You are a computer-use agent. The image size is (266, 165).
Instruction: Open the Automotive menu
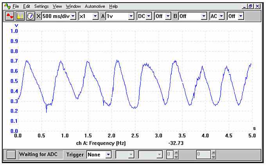pyautogui.click(x=95, y=6)
